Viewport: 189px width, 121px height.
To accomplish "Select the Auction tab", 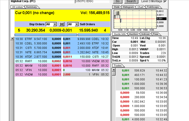I will coord(133,34).
